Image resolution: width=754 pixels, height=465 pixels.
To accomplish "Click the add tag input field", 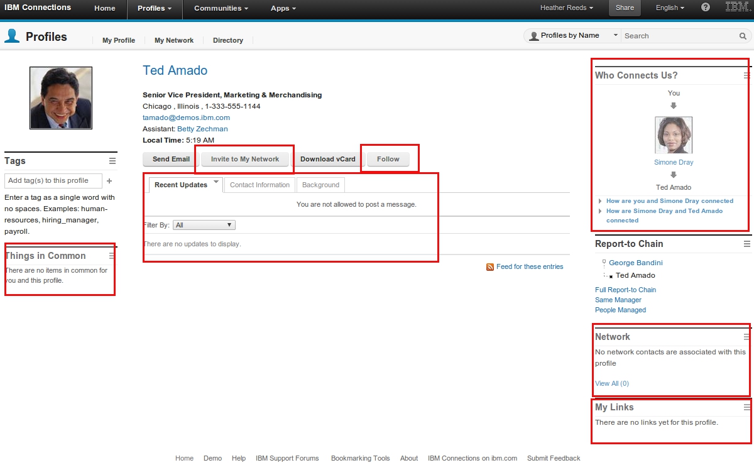I will tap(53, 181).
